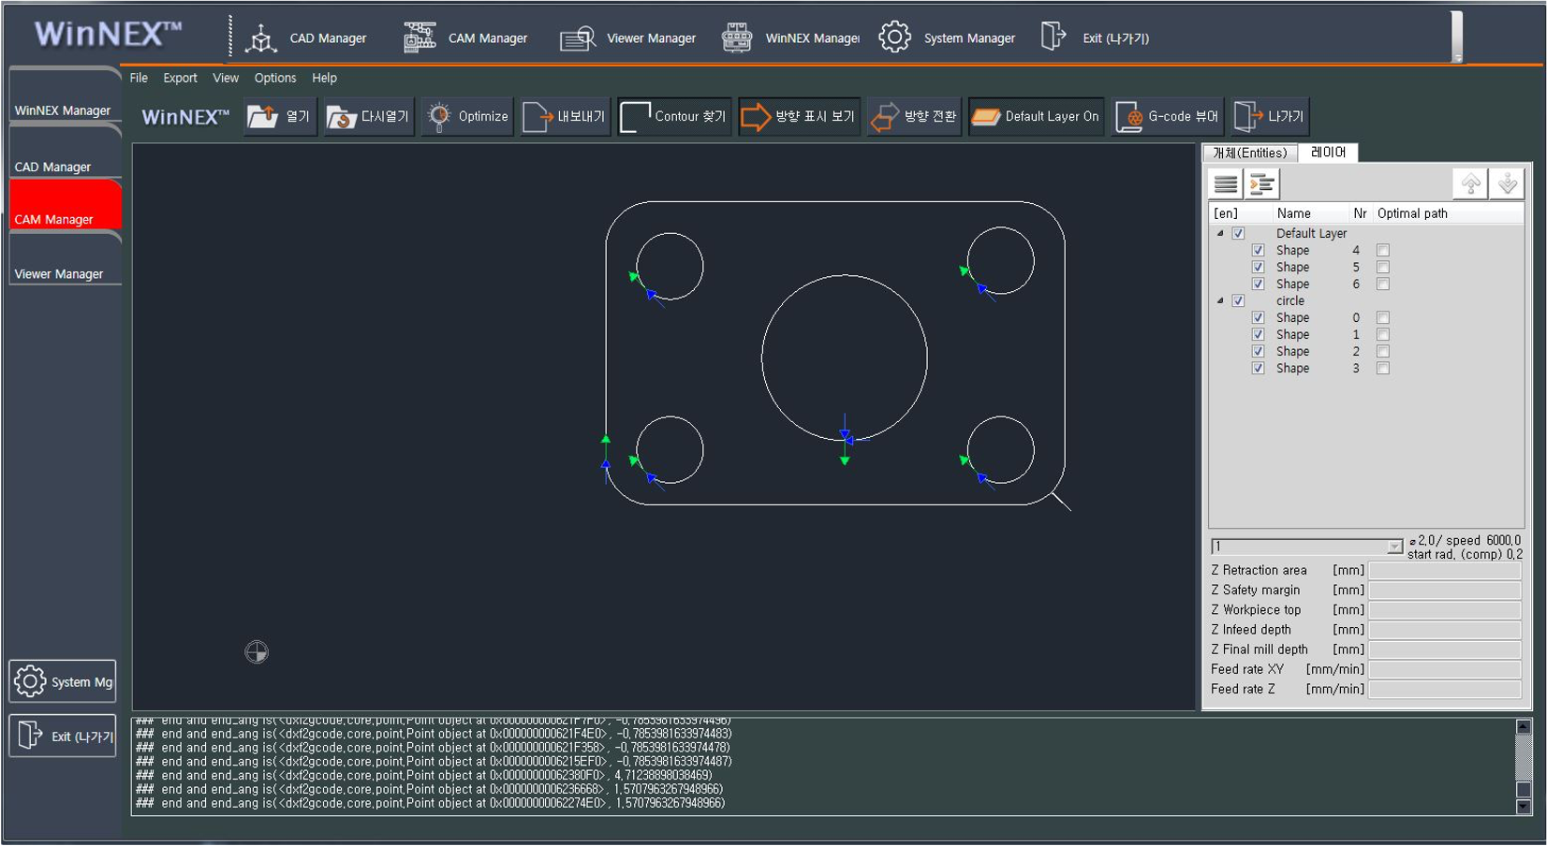Show directions with 방향 표시 보기 arrow
The width and height of the screenshot is (1547, 846).
pos(755,117)
